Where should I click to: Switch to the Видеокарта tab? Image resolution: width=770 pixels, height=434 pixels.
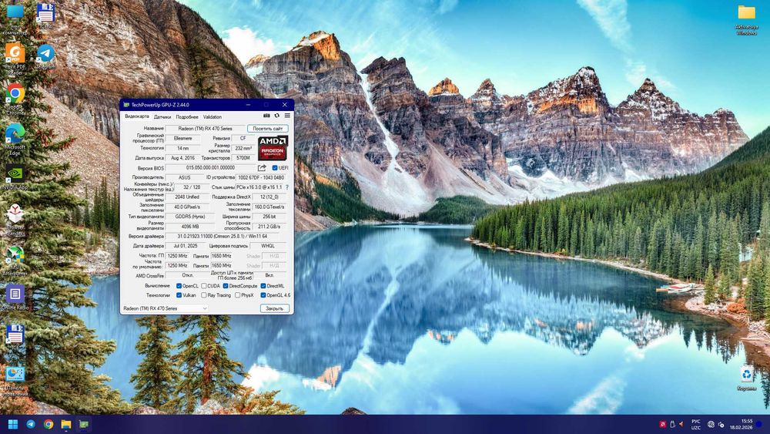click(136, 116)
